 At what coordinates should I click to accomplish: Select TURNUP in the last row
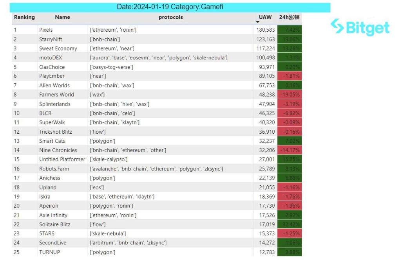(50, 252)
